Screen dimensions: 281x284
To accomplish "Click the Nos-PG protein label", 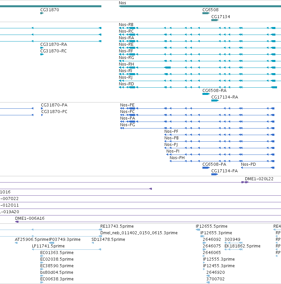I will [x=127, y=125].
